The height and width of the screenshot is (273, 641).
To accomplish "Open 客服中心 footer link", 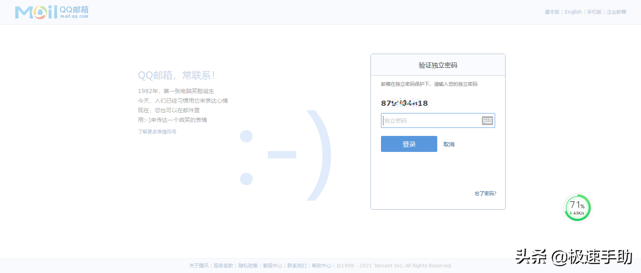I will pos(272,266).
